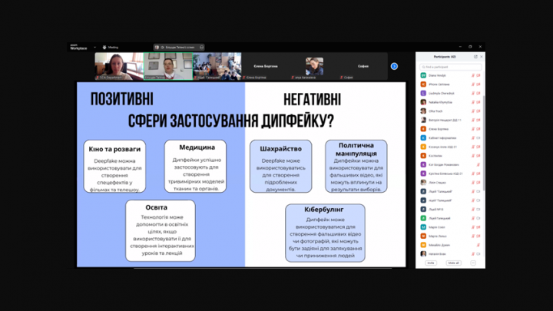The width and height of the screenshot is (553, 311).
Task: Click the Шахрайство card on slide
Action: coord(281,167)
